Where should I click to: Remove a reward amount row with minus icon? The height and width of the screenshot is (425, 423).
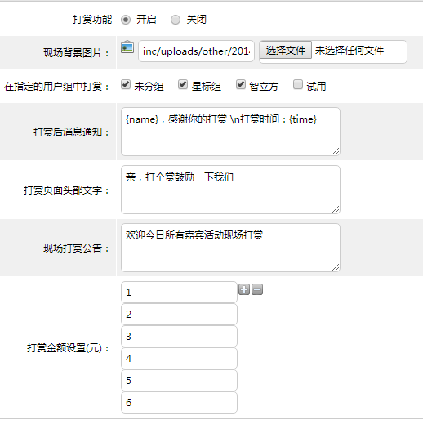[x=257, y=289]
